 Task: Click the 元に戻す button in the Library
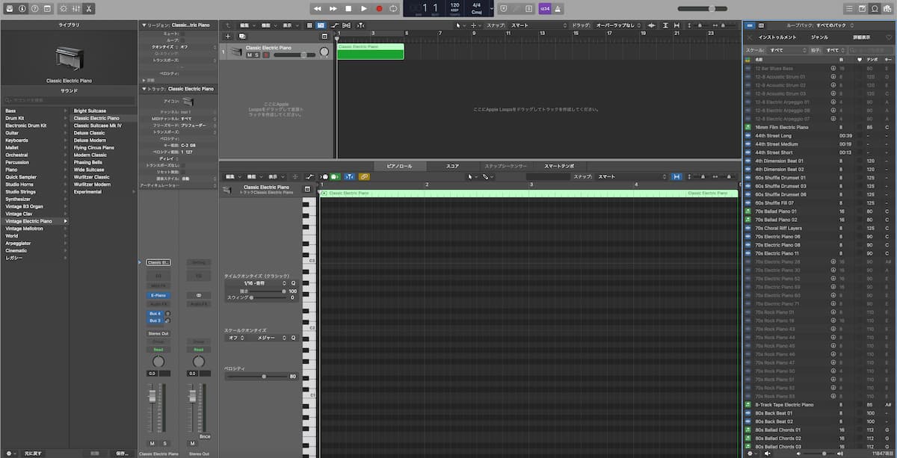tap(33, 453)
